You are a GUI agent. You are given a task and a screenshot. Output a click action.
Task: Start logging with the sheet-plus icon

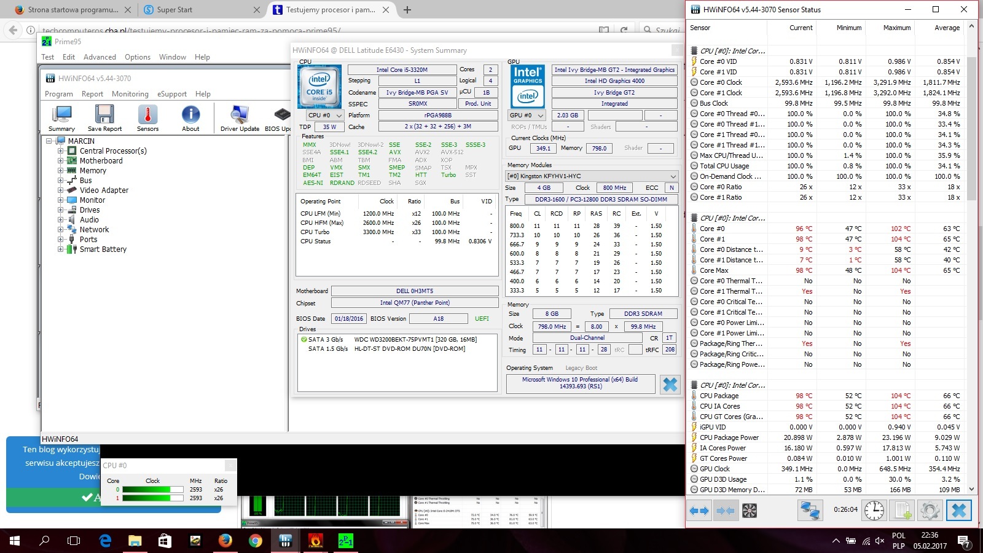pyautogui.click(x=903, y=511)
